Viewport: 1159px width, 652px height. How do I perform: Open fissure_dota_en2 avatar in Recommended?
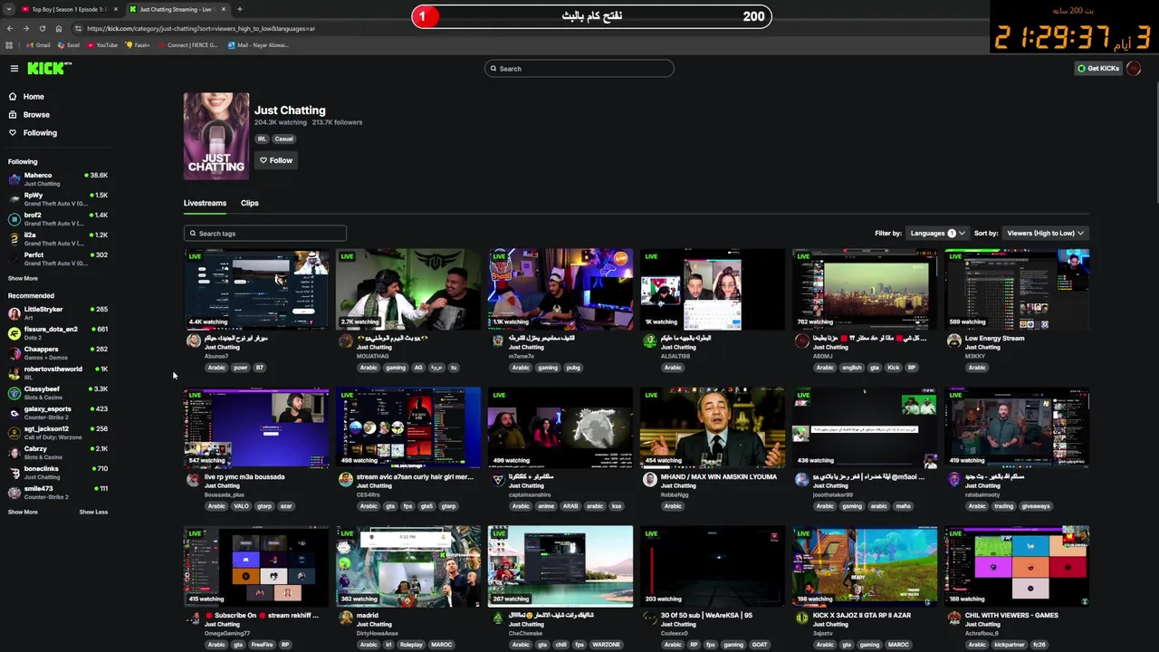tap(14, 333)
